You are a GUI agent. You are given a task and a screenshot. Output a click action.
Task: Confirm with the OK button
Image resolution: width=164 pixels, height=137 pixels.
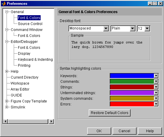[99, 131]
